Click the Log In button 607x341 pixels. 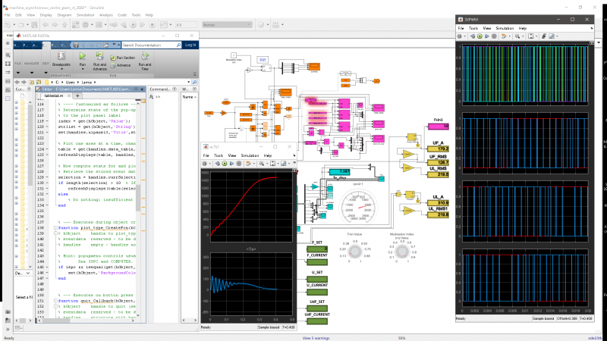click(190, 45)
